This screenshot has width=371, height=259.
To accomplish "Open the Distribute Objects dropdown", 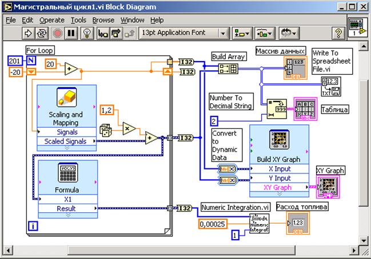I will point(264,33).
